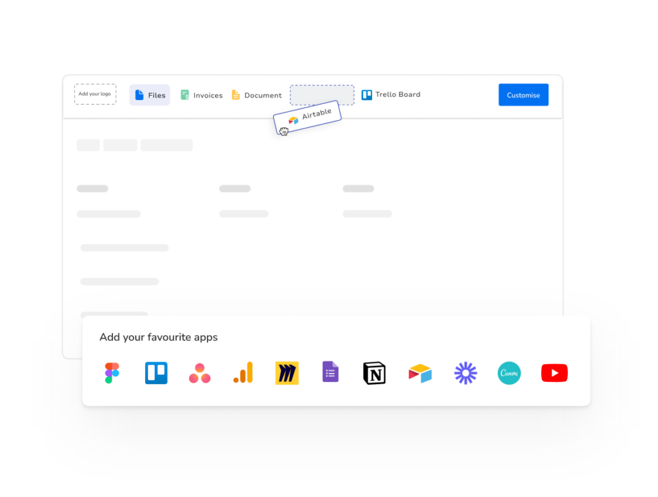Click the 'Add your logo' placeholder
The height and width of the screenshot is (497, 658).
click(x=95, y=94)
